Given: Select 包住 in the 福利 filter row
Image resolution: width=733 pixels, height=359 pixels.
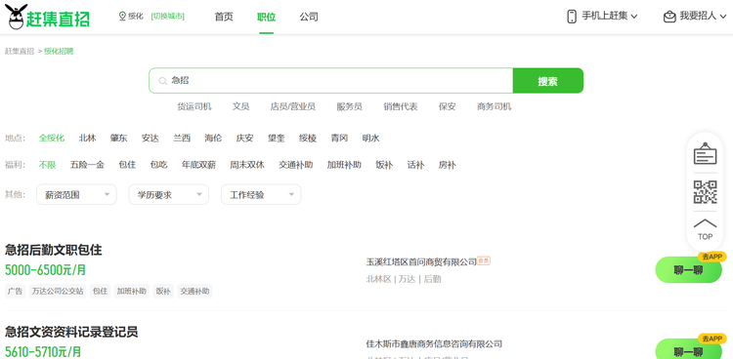Looking at the screenshot, I should (x=127, y=165).
